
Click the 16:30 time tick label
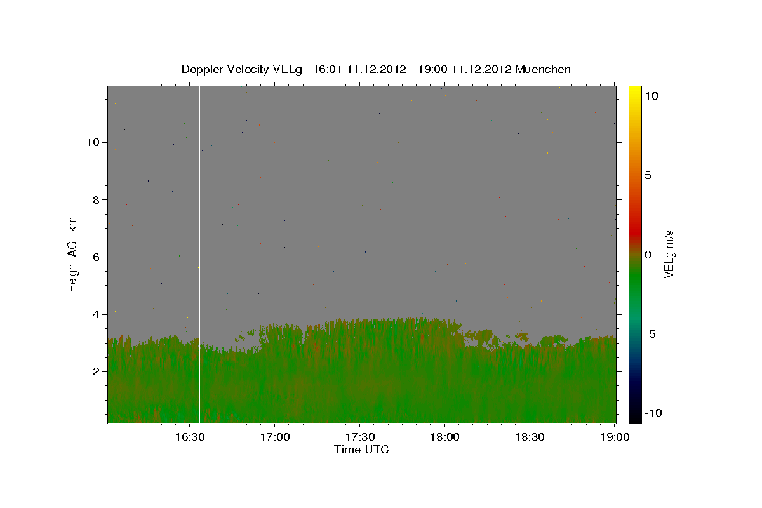[x=190, y=437]
